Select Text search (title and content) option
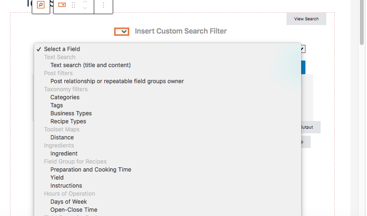 (x=90, y=65)
